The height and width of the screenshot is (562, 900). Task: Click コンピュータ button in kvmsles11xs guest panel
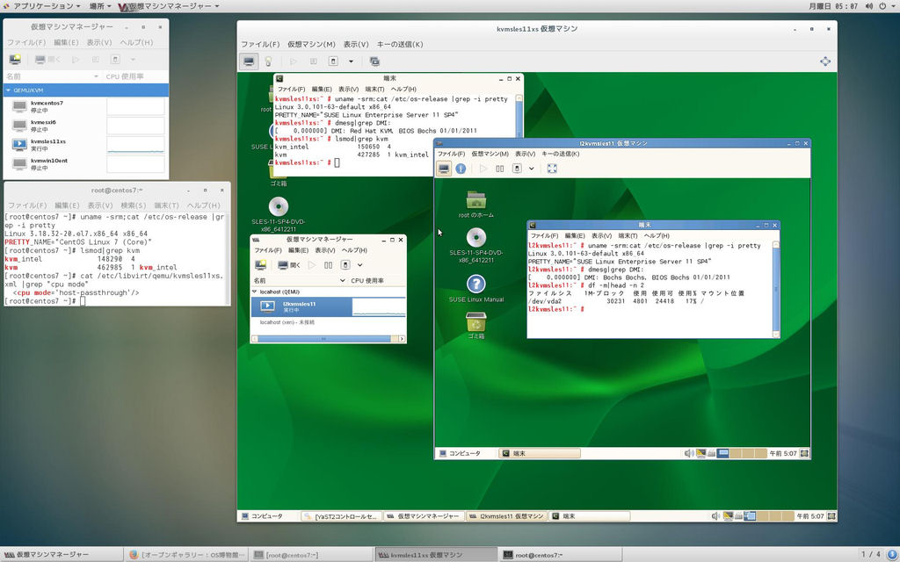click(x=262, y=516)
